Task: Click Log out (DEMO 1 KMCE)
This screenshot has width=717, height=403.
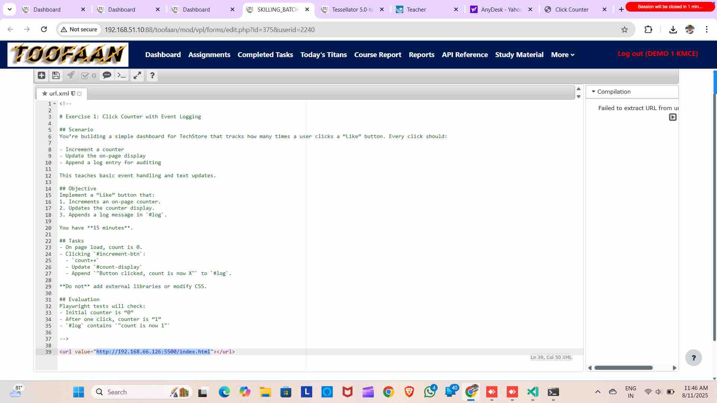Action: [x=658, y=53]
